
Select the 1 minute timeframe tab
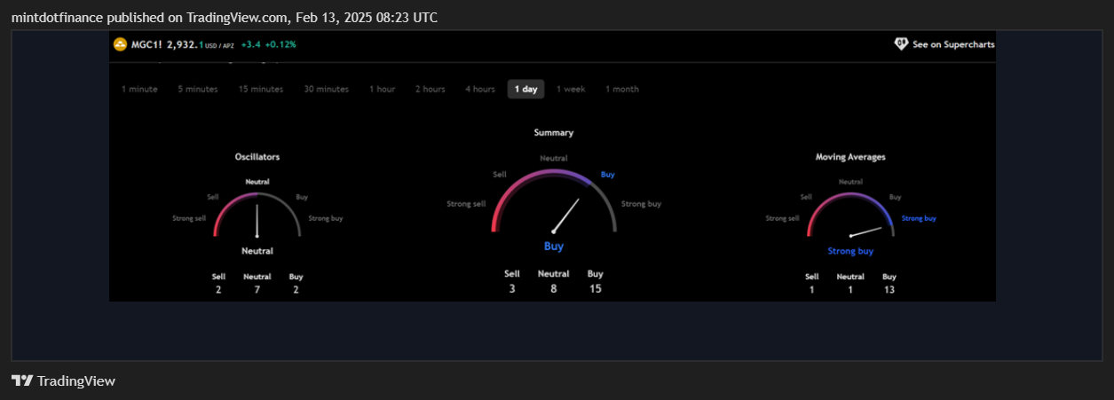[139, 89]
